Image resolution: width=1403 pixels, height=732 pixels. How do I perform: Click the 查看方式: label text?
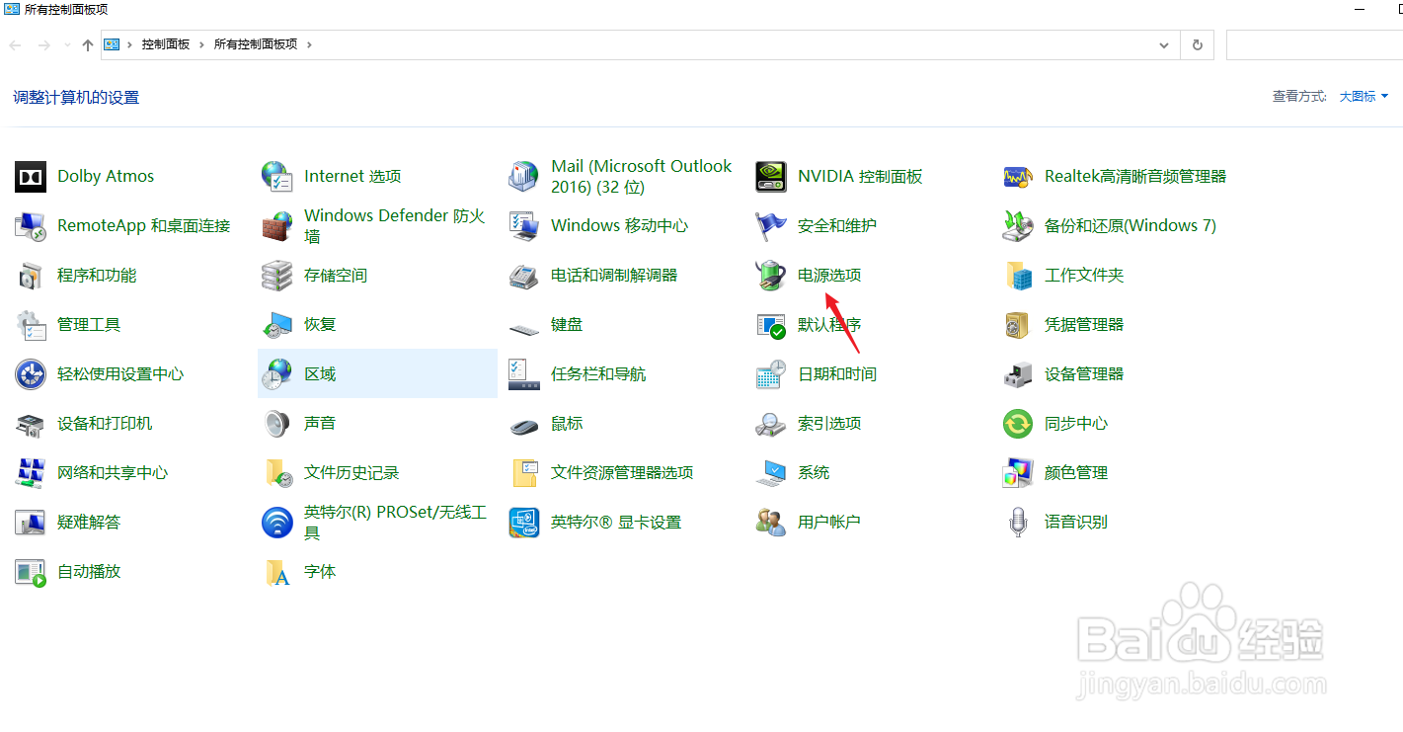tap(1299, 96)
